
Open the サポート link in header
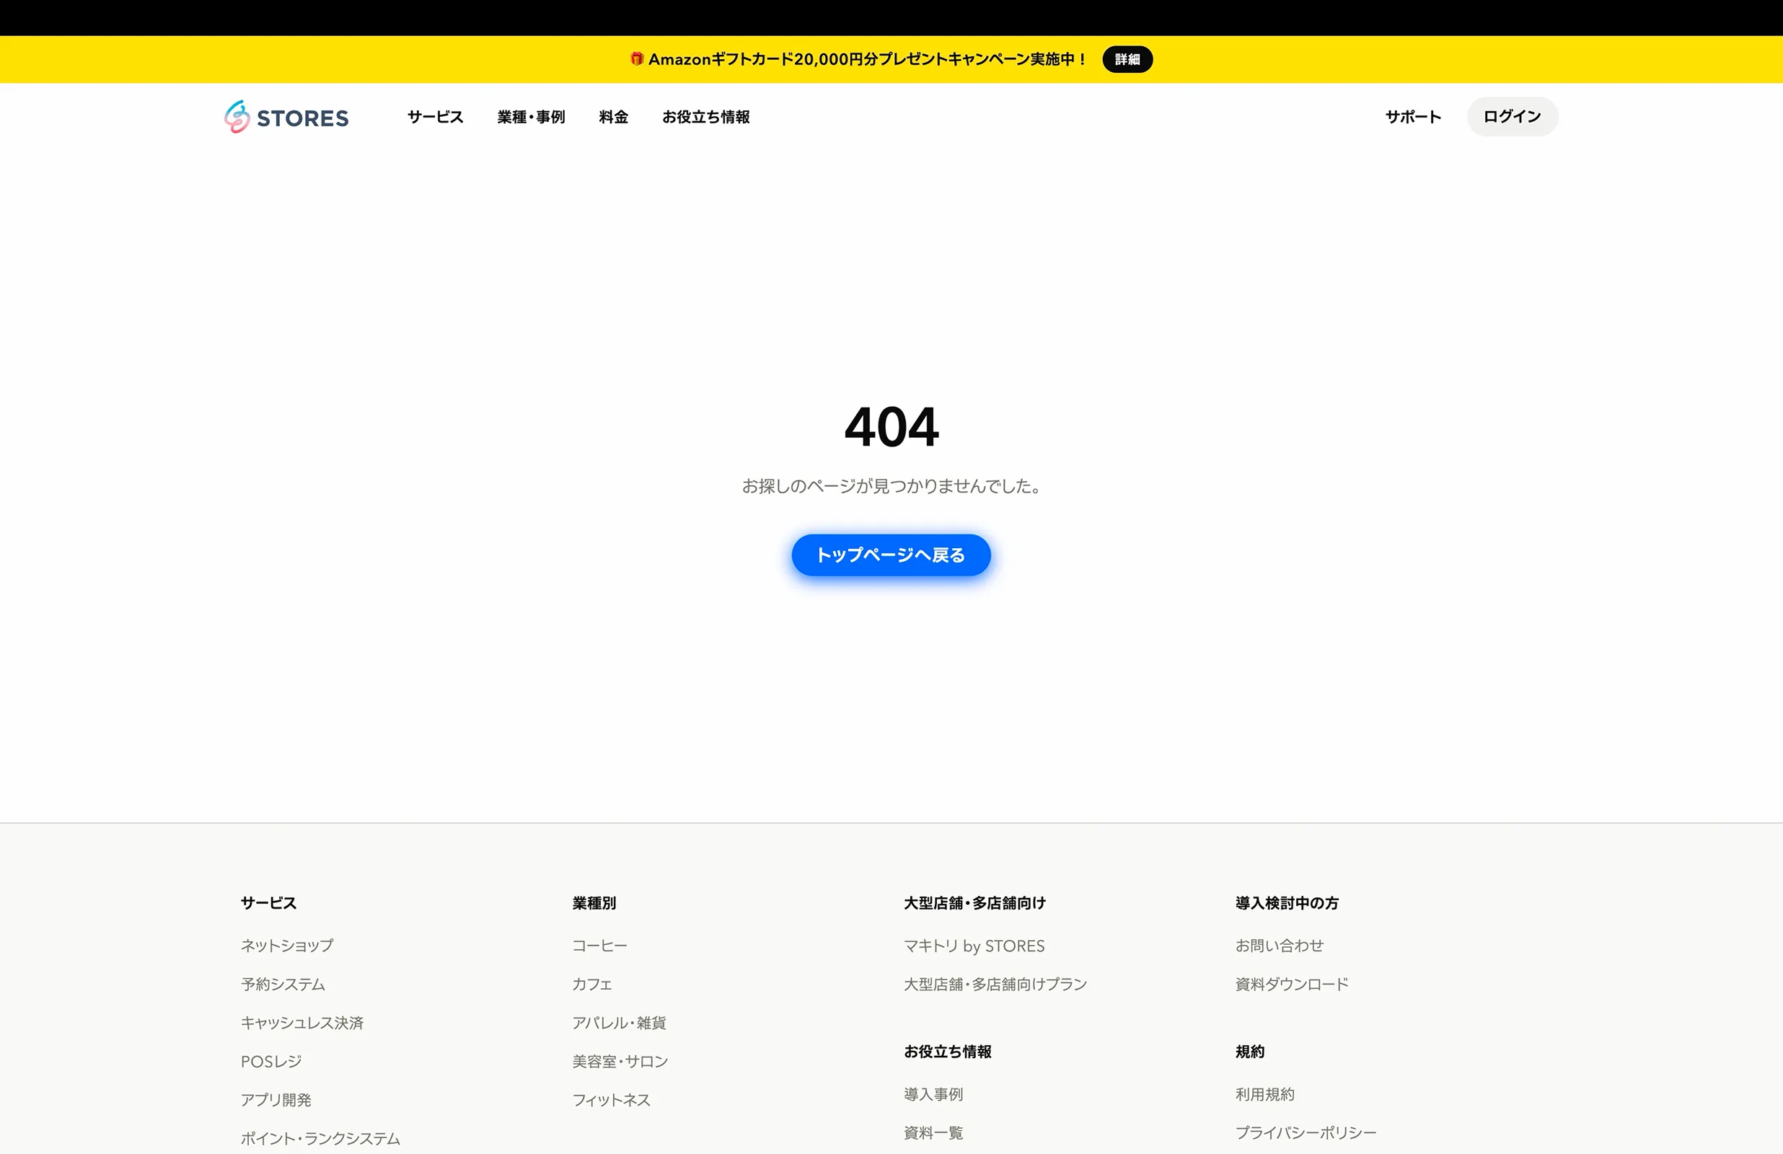[x=1413, y=117]
